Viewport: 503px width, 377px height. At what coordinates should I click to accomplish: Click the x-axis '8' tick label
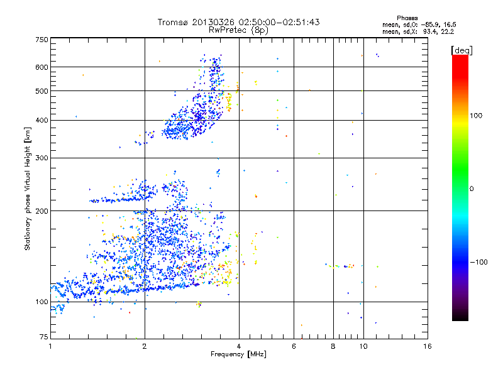[333, 346]
